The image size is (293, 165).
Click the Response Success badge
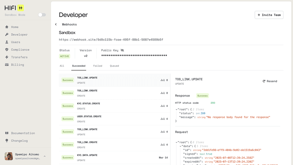coord(202,96)
